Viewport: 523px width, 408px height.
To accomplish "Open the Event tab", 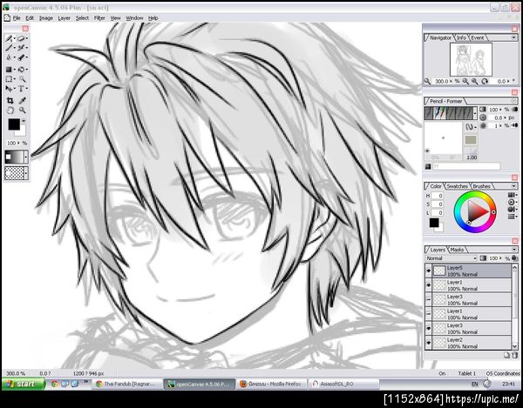I will click(478, 37).
